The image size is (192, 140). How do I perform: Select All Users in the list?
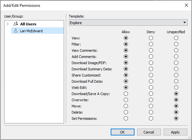pos(28,24)
